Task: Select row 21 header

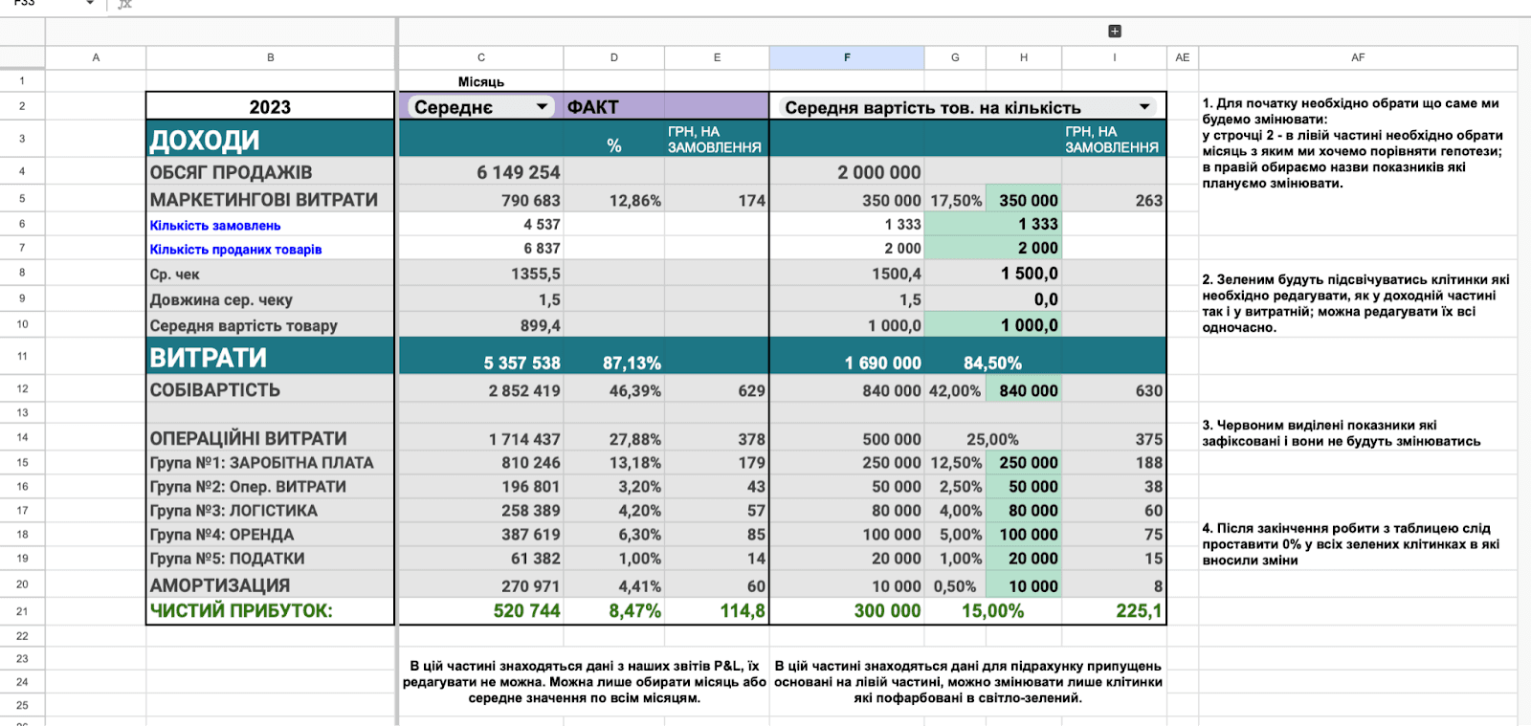Action: [22, 611]
